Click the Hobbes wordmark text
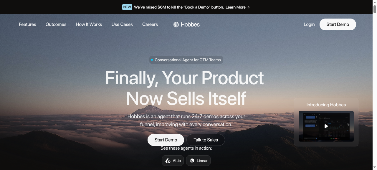 point(190,25)
